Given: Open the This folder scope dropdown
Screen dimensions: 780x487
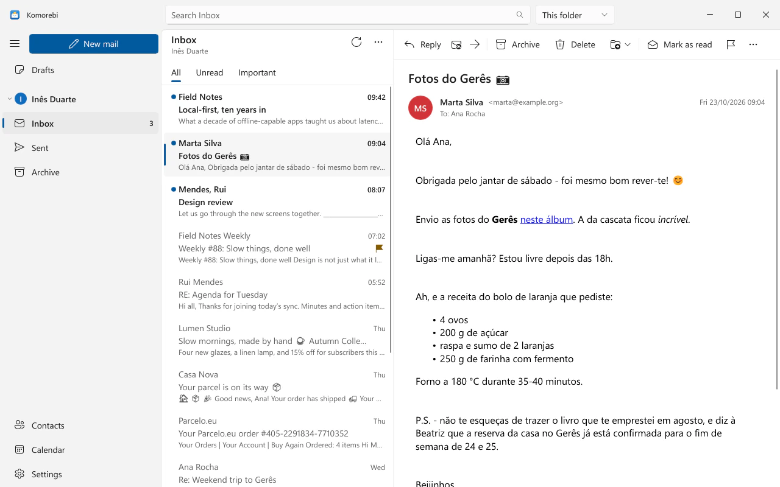Looking at the screenshot, I should click(575, 15).
